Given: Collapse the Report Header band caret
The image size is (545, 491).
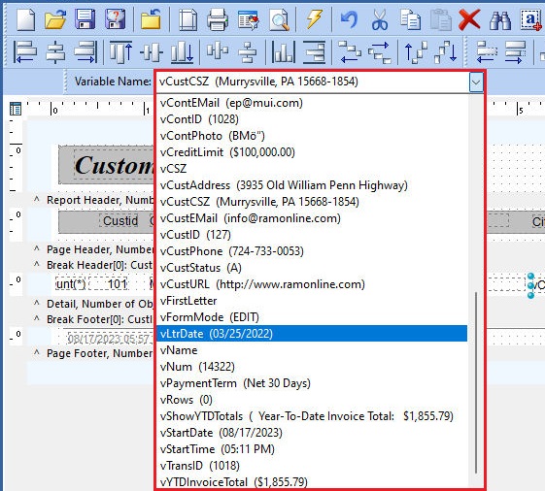Looking at the screenshot, I should point(37,199).
